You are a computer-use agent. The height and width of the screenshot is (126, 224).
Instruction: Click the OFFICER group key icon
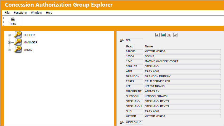click(18, 35)
